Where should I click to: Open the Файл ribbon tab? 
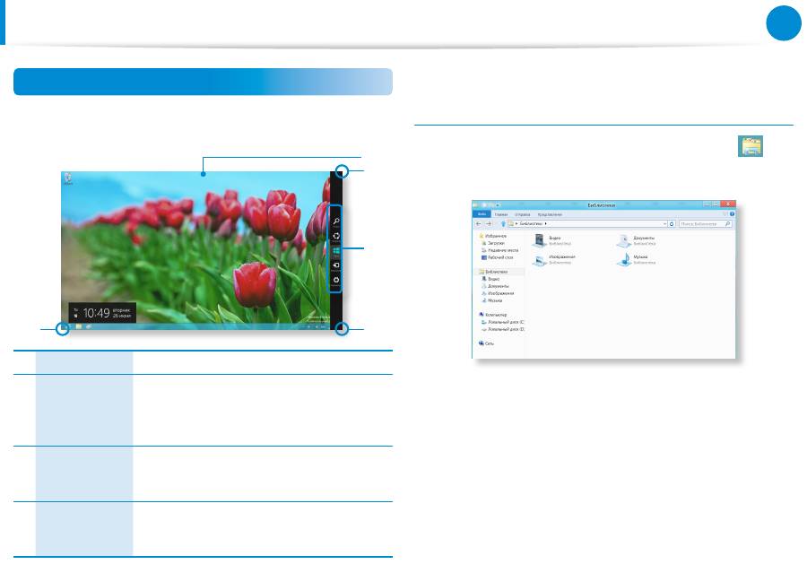(482, 213)
